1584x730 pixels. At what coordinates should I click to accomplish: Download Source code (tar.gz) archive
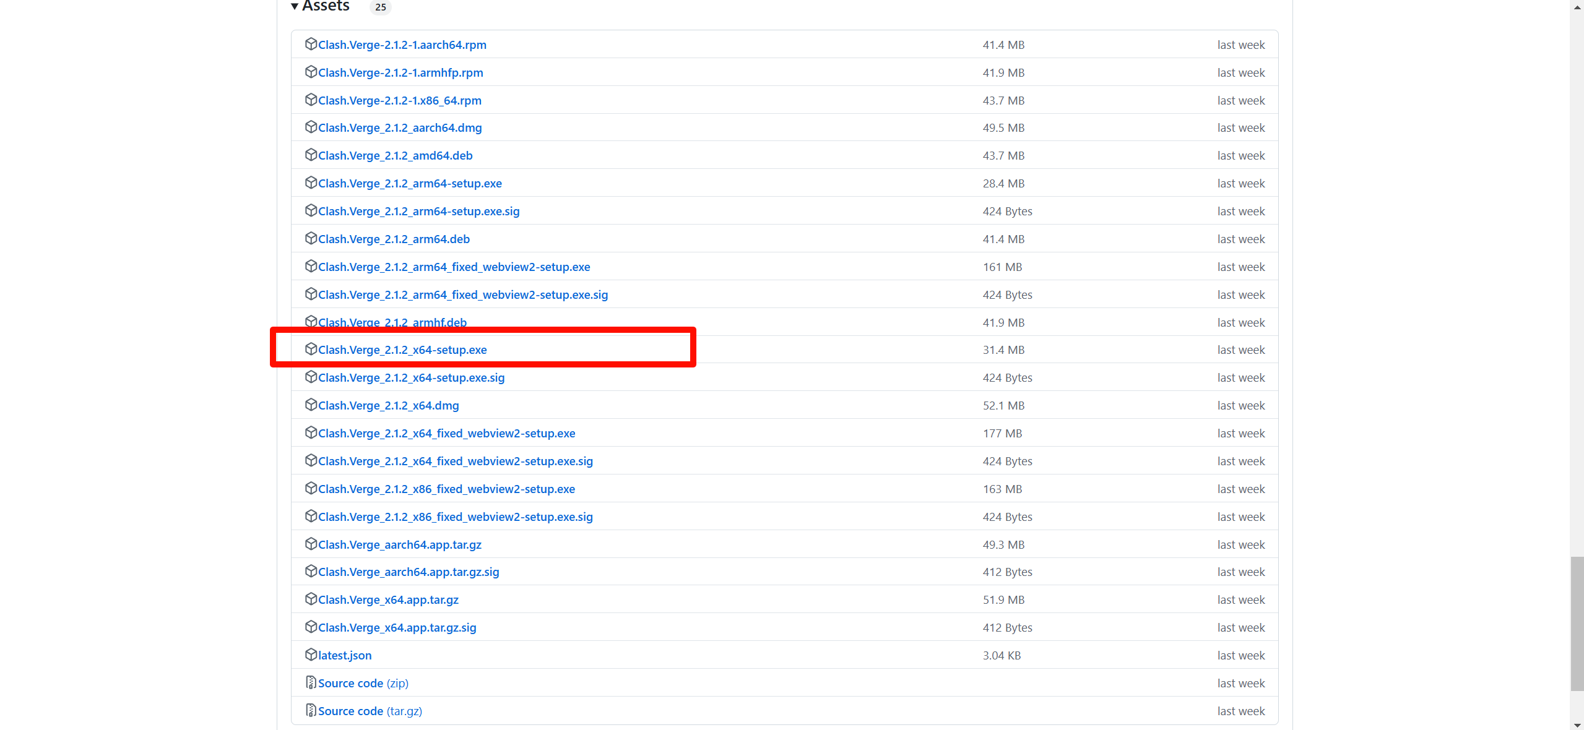click(x=370, y=711)
